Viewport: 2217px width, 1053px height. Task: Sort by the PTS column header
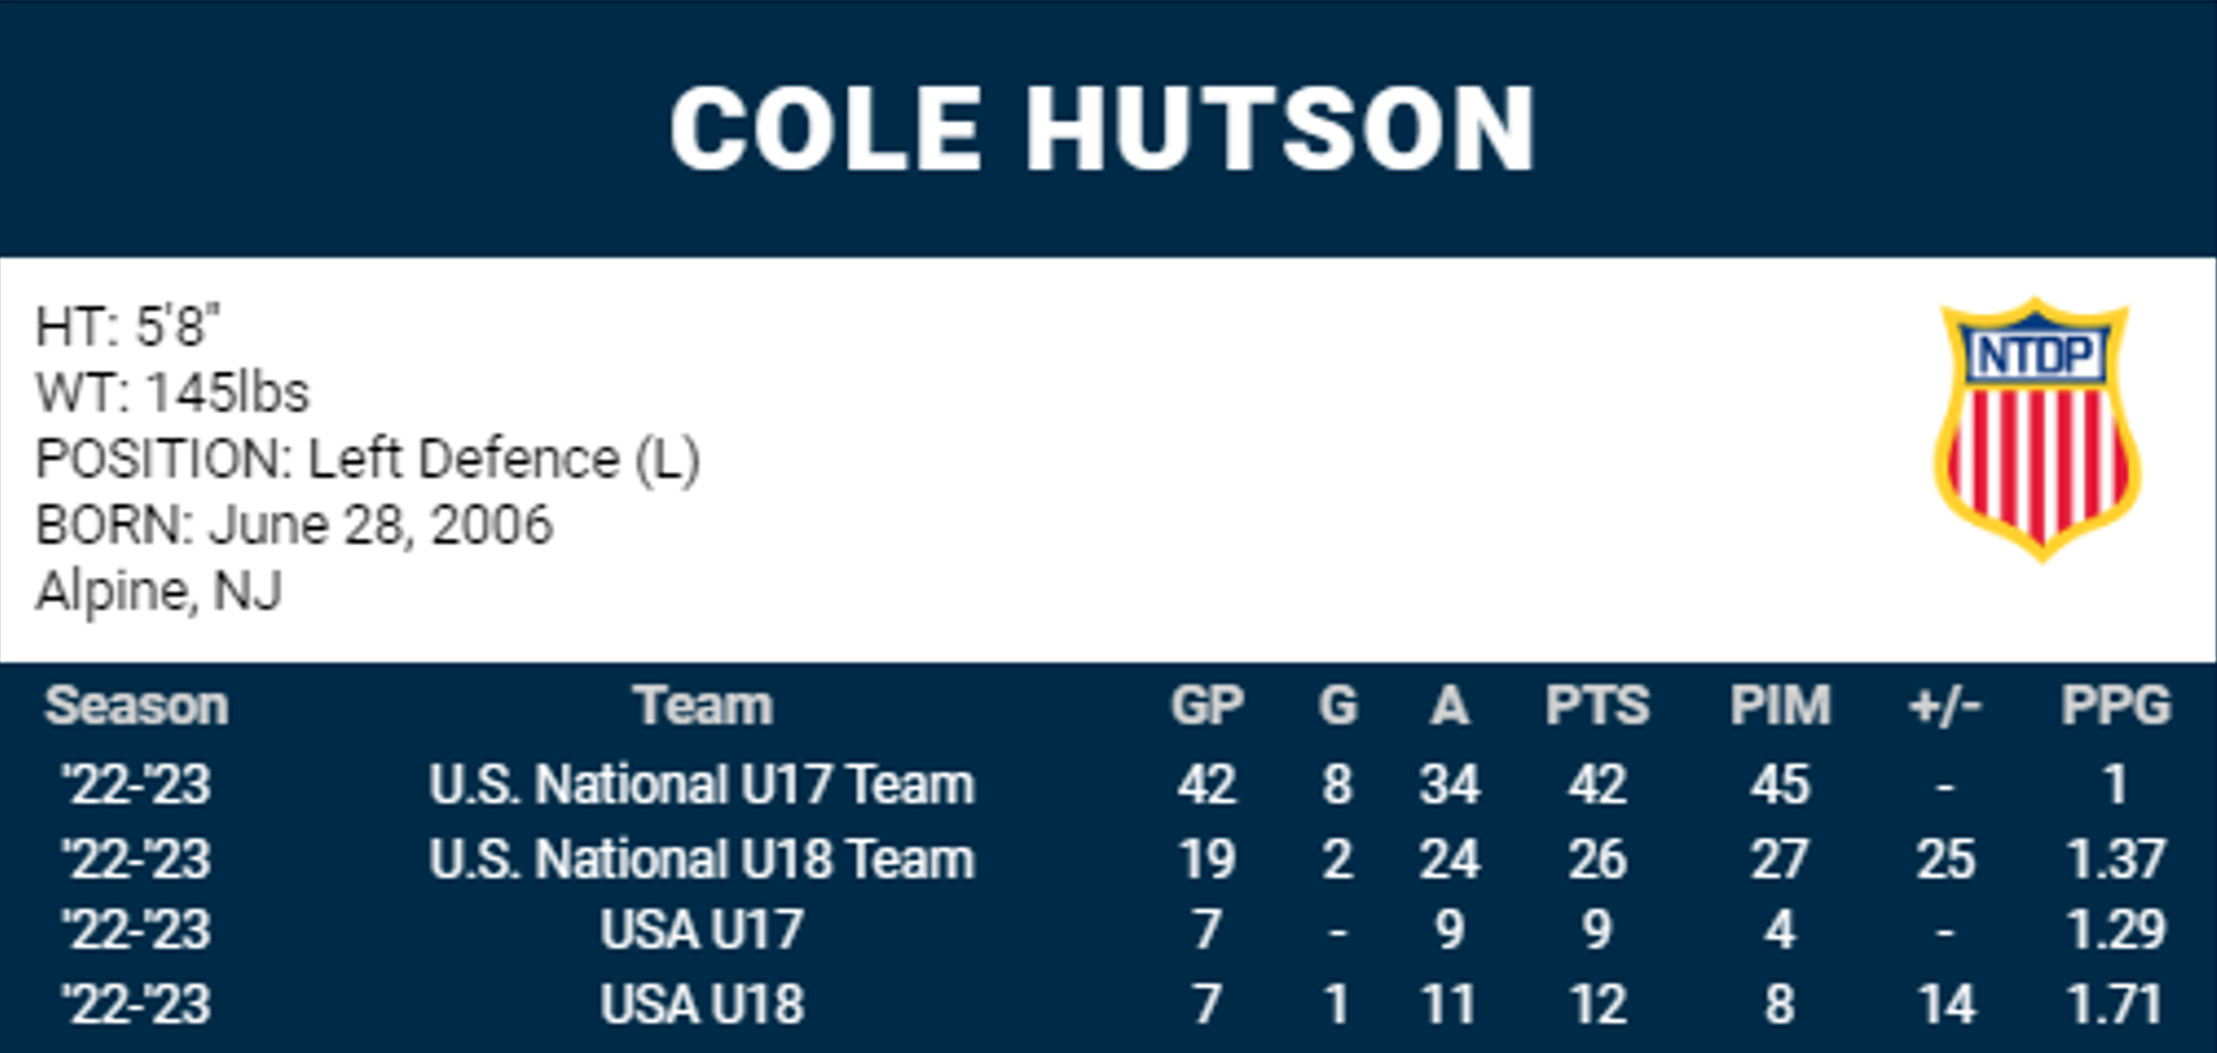tap(1596, 706)
